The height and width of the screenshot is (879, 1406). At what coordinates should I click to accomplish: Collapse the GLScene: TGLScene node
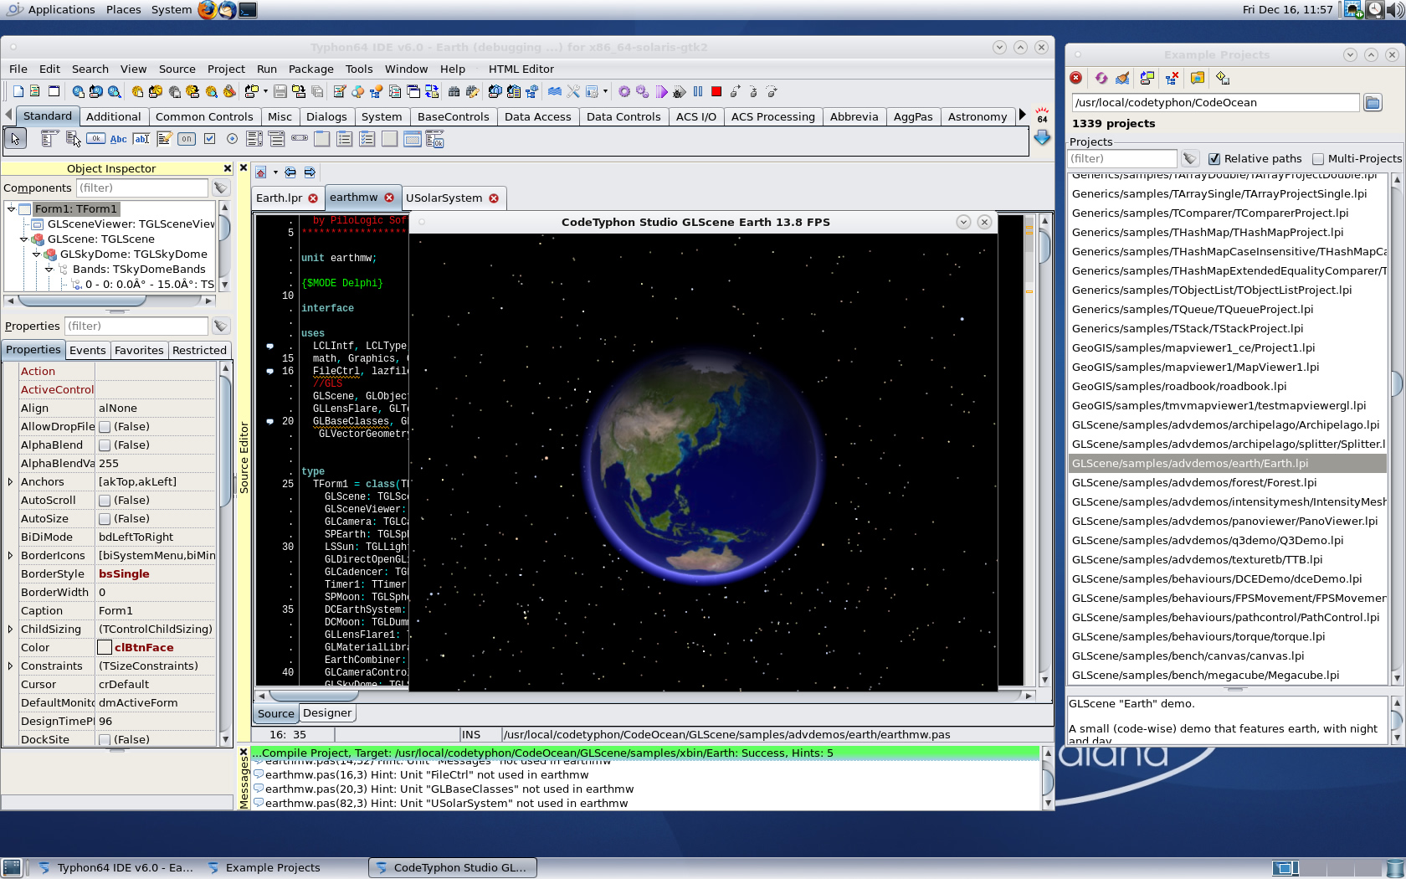(23, 239)
